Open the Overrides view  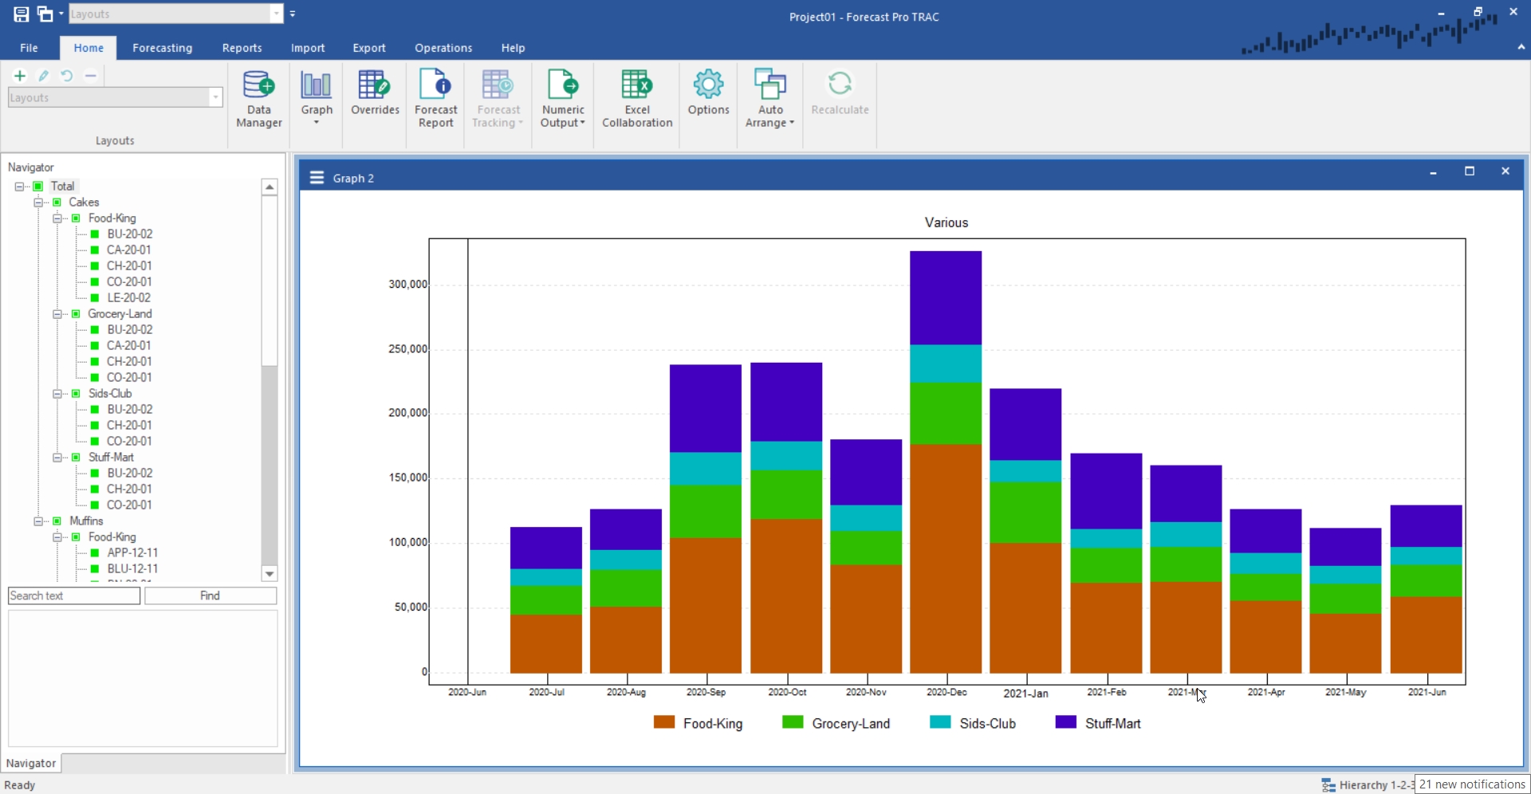tap(375, 94)
